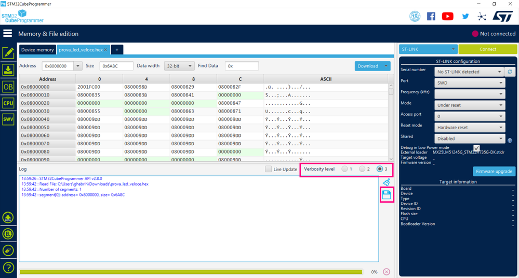The image size is (519, 278).
Task: Add a new tab with plus
Action: (x=117, y=50)
